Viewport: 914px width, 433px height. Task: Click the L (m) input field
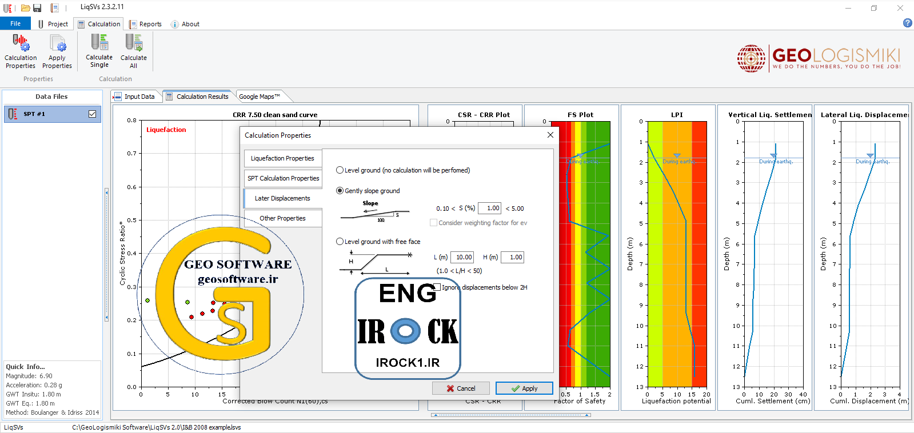[x=462, y=258]
